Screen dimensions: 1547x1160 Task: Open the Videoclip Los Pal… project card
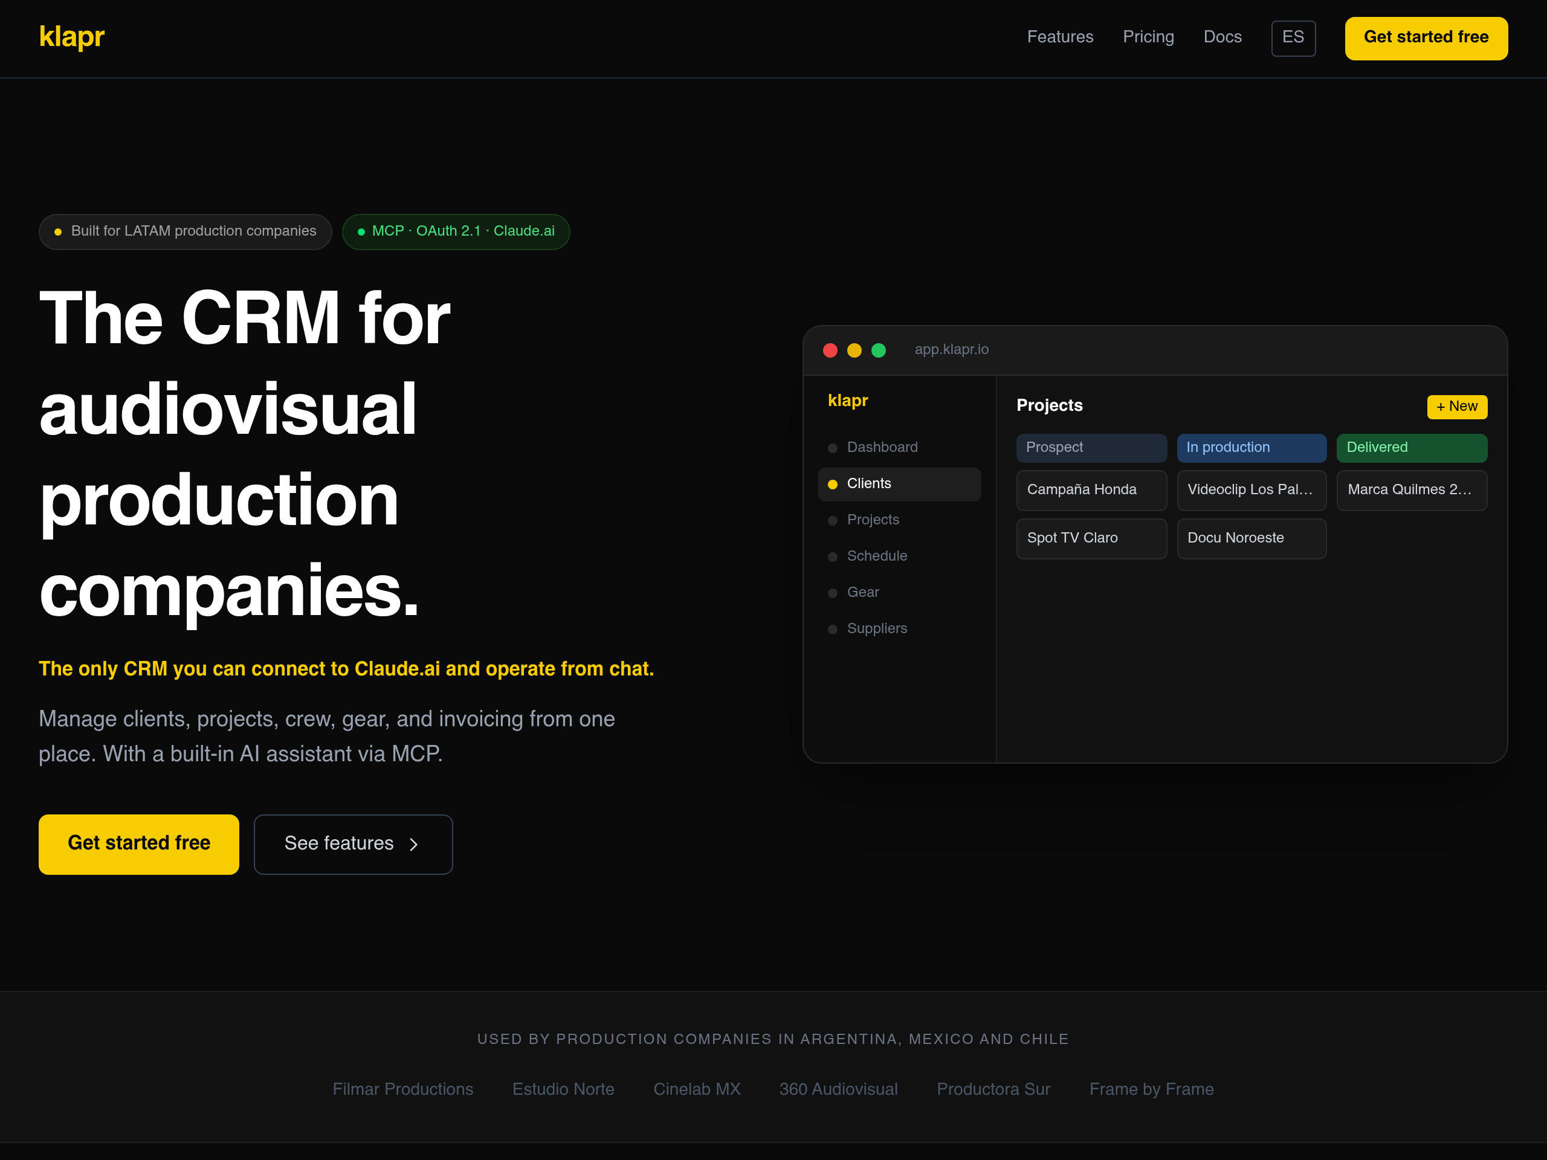1251,490
